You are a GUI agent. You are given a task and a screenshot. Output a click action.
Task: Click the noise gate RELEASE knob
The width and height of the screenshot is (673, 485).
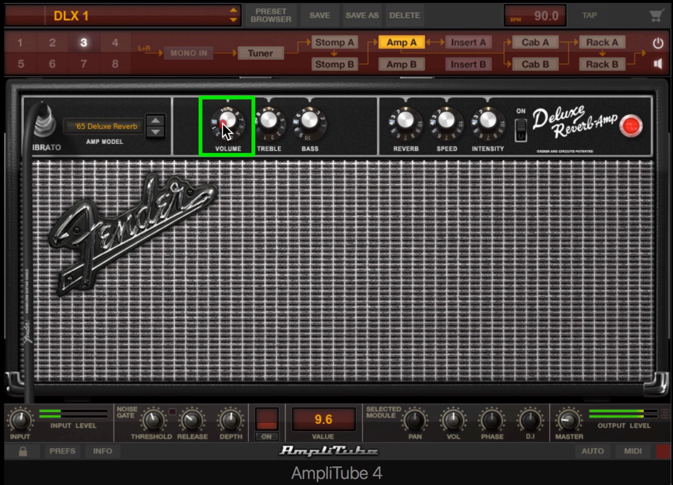(192, 420)
